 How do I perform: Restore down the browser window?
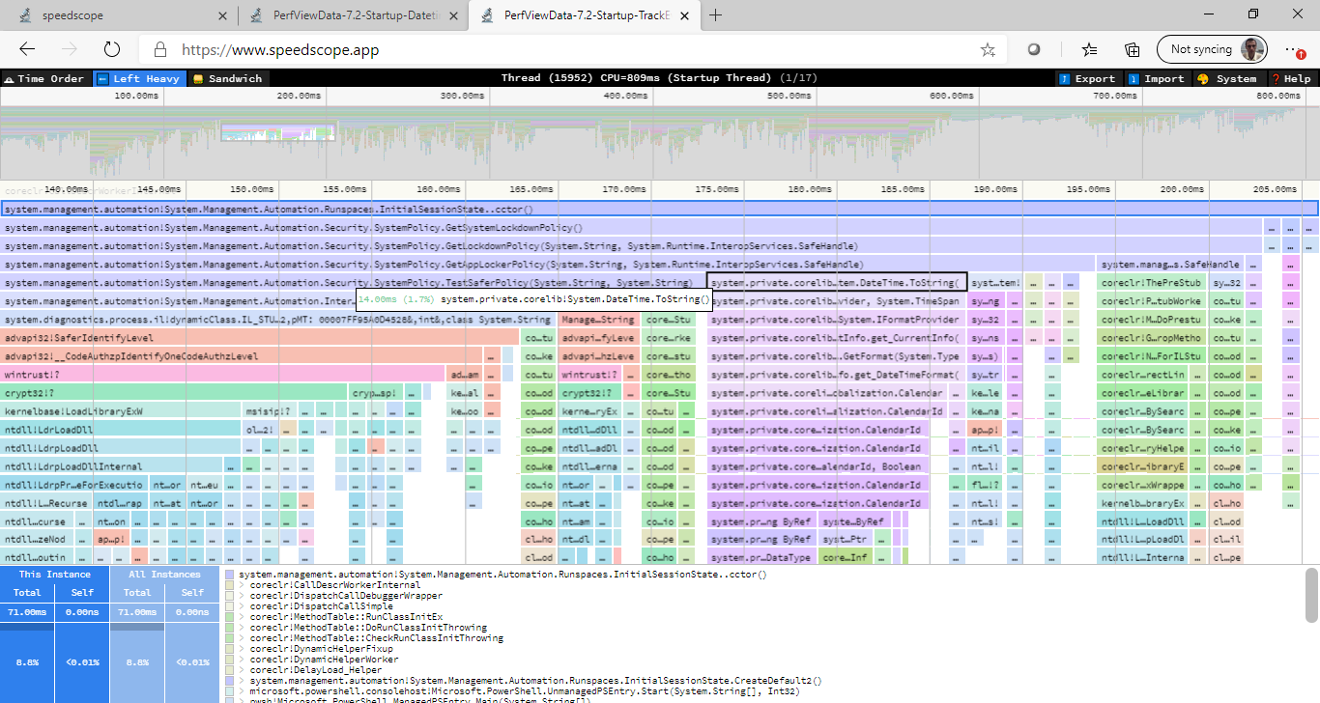[x=1253, y=14]
